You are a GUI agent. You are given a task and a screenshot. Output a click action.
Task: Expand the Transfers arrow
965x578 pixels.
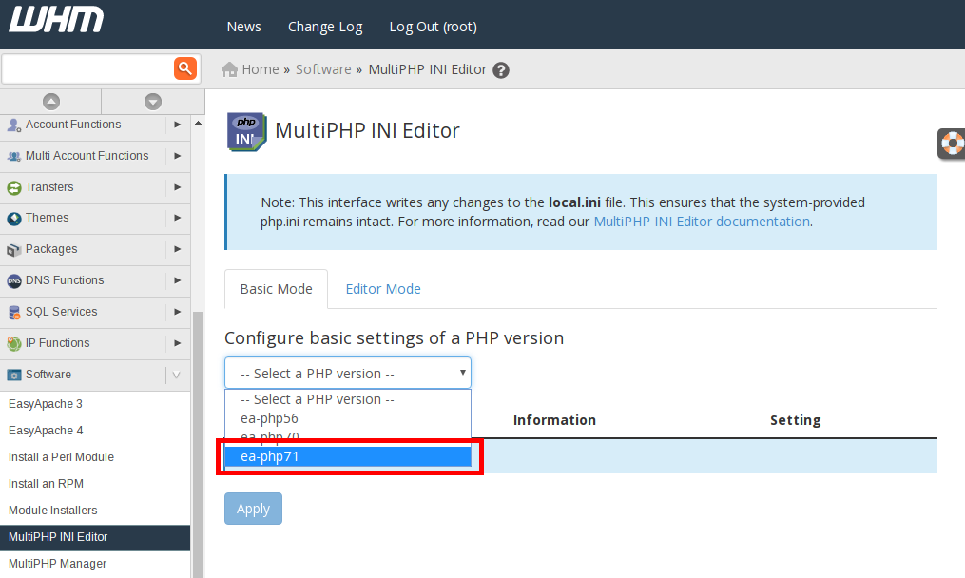click(177, 187)
